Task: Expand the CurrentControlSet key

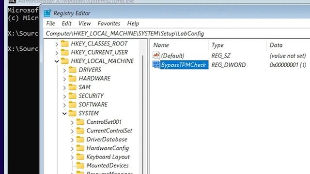Action: pyautogui.click(x=72, y=131)
